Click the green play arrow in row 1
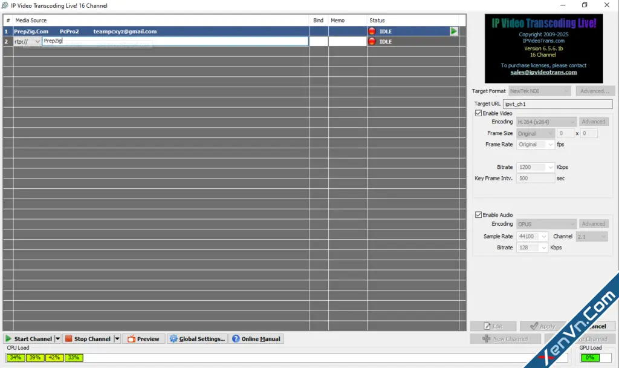Image resolution: width=619 pixels, height=368 pixels. [453, 31]
